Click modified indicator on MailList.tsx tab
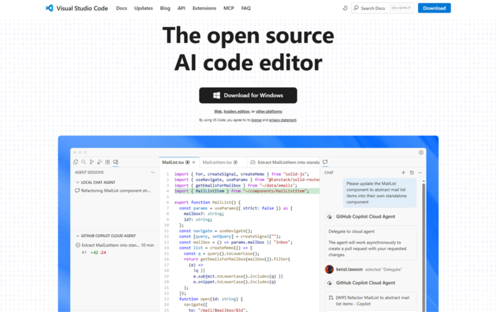Screen dimensions: 496x312 [x=187, y=162]
